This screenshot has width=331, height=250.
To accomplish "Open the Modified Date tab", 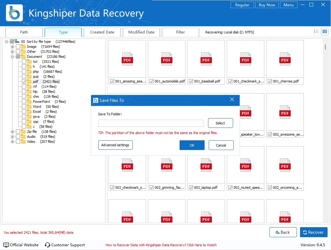I will (141, 32).
